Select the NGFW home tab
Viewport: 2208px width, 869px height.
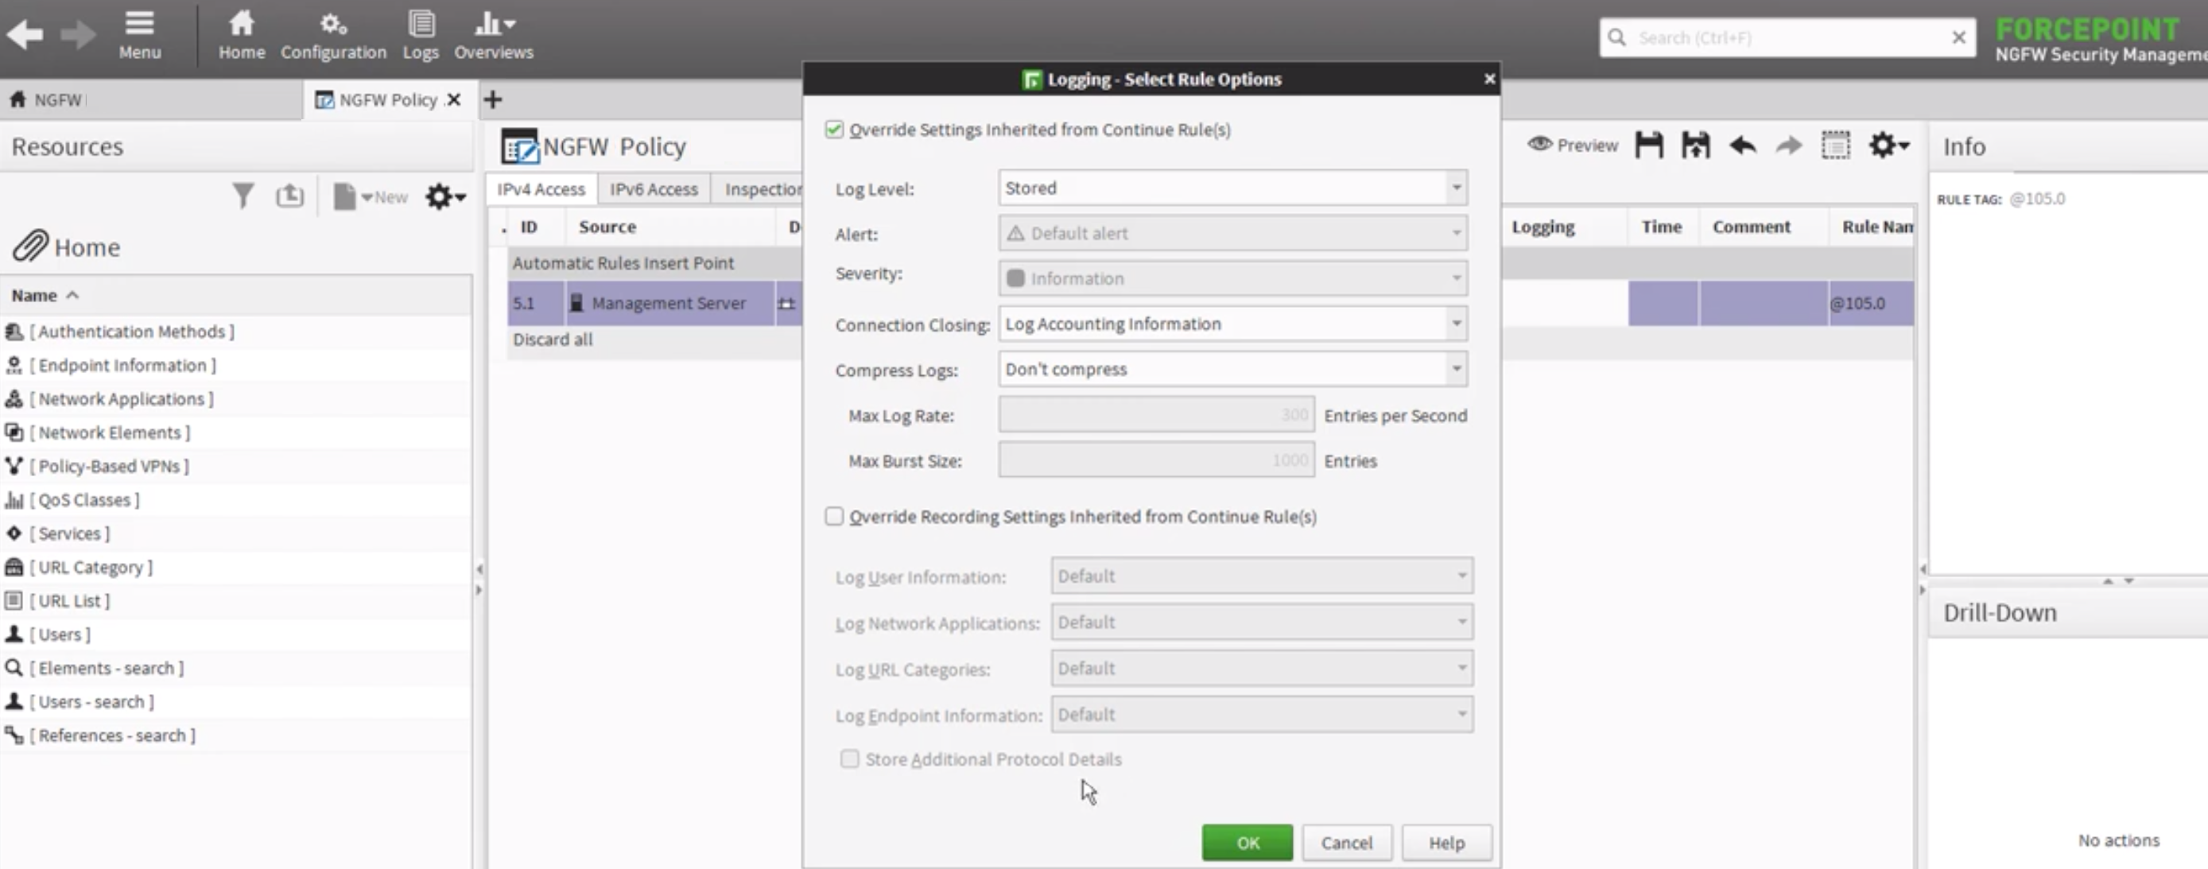pos(150,99)
